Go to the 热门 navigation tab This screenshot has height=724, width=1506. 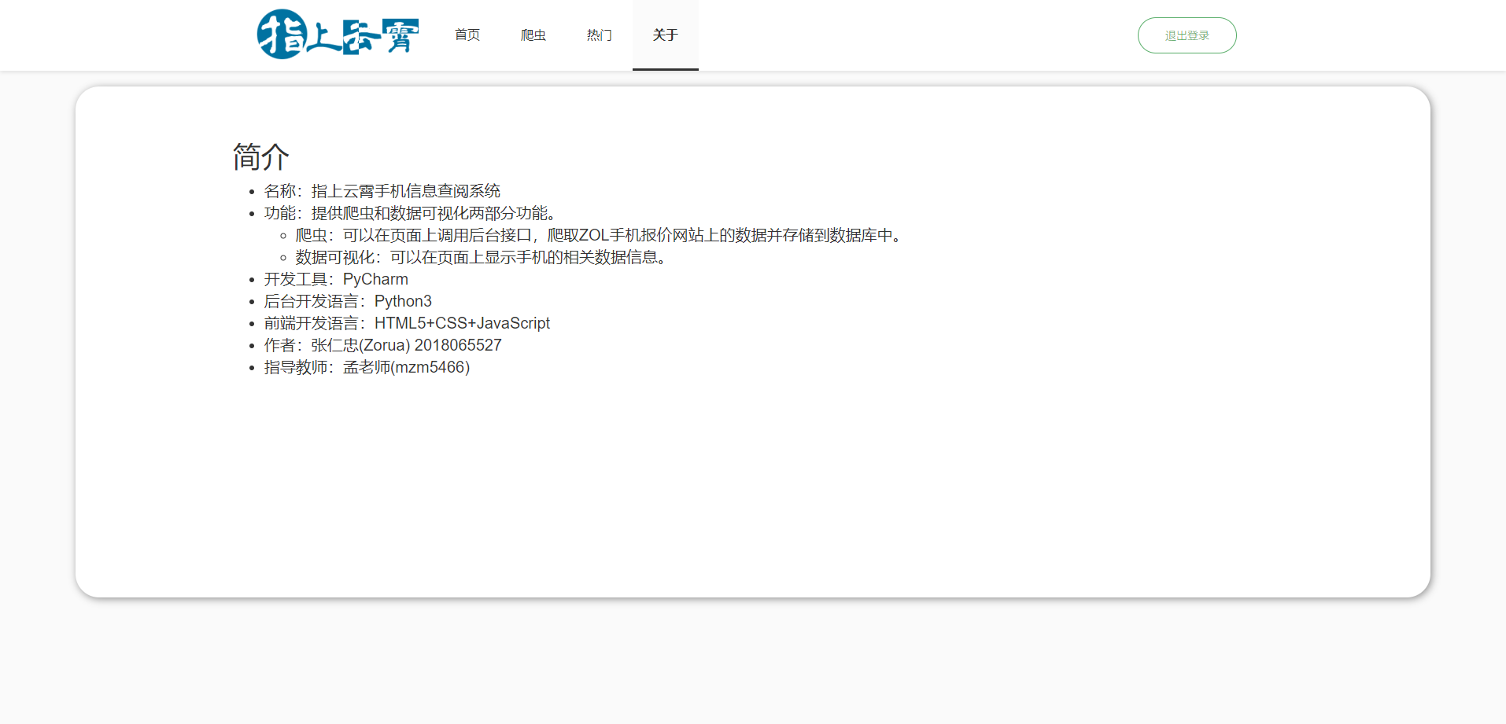click(600, 35)
